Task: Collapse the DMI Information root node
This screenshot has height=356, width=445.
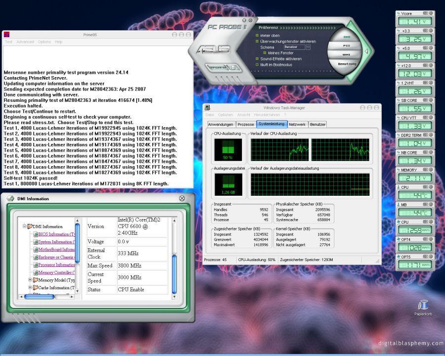Action: tap(24, 226)
